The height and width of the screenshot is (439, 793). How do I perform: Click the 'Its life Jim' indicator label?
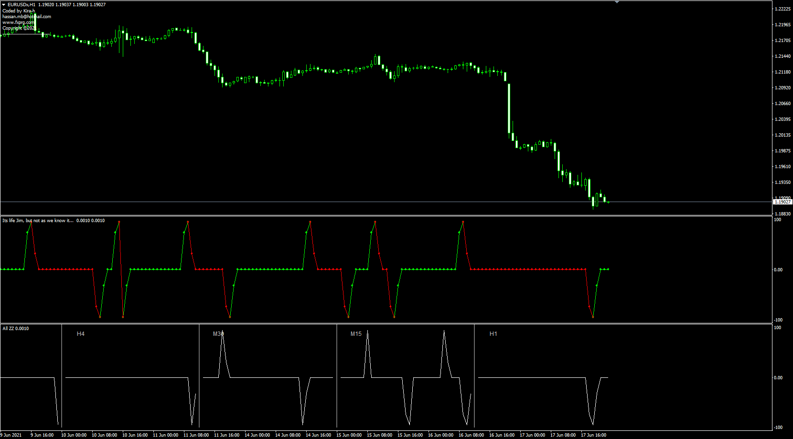tap(38, 221)
